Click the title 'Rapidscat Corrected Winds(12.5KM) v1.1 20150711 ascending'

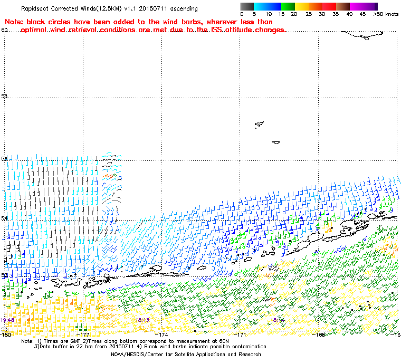tap(109, 8)
